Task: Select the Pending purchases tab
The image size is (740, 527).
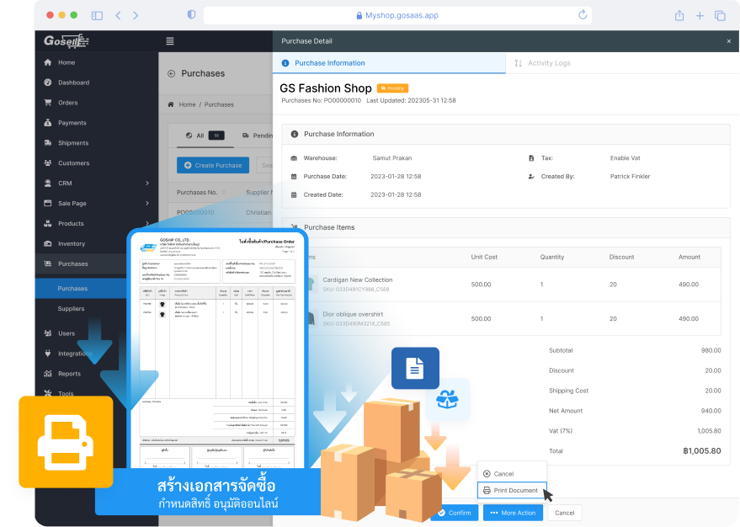Action: click(258, 136)
